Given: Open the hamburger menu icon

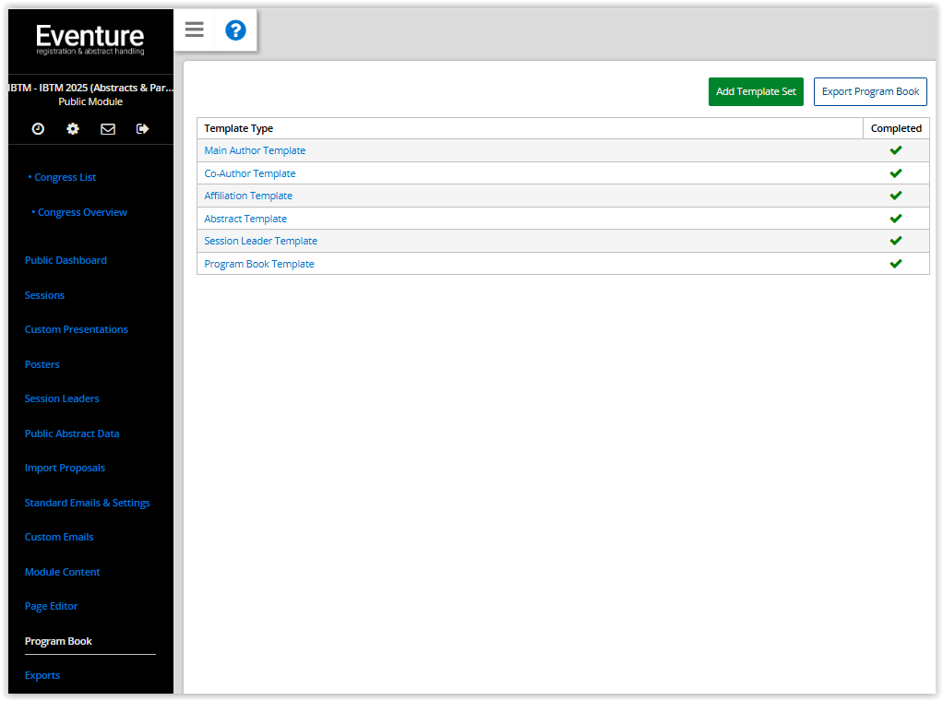Looking at the screenshot, I should (194, 30).
